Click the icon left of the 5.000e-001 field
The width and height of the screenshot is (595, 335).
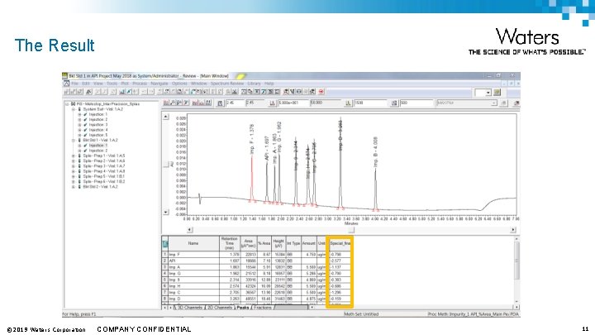pos(272,103)
